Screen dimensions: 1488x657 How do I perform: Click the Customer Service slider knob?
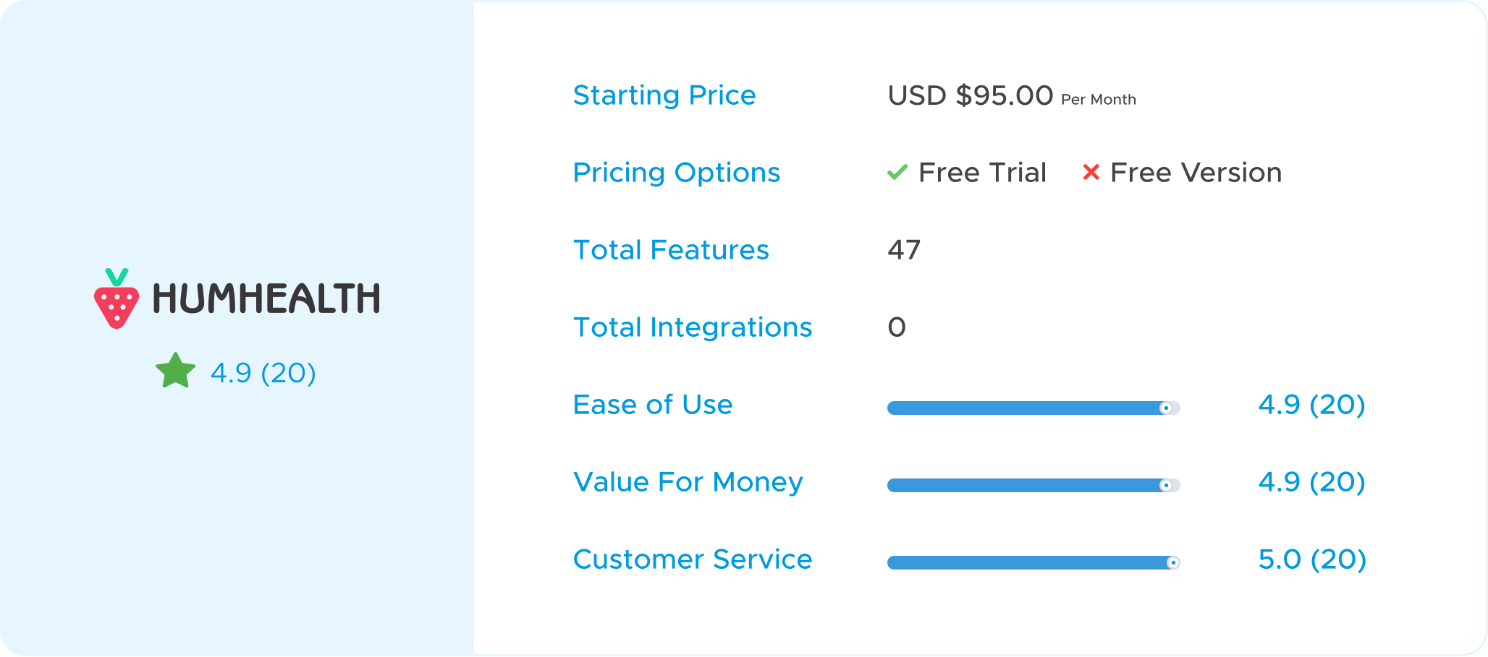(x=1173, y=563)
